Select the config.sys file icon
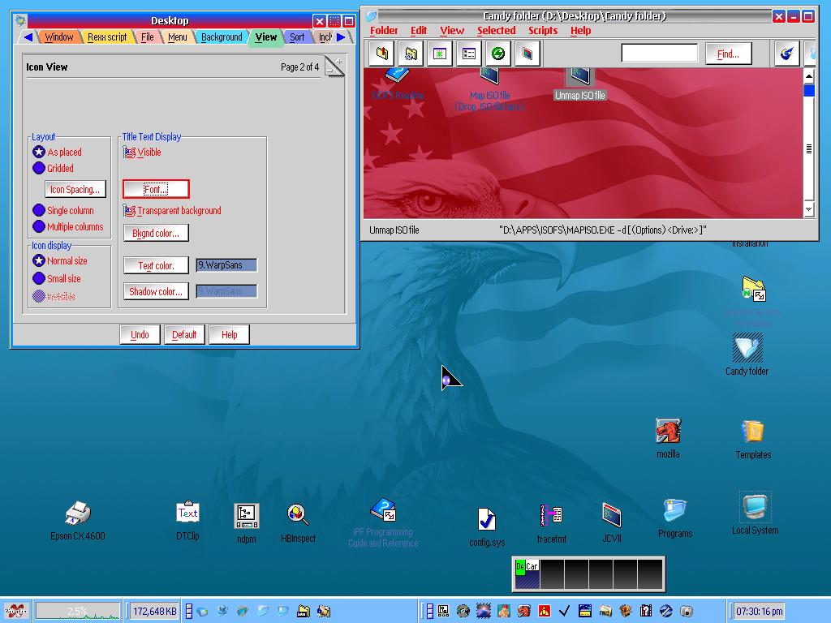The height and width of the screenshot is (623, 831). pyautogui.click(x=486, y=519)
